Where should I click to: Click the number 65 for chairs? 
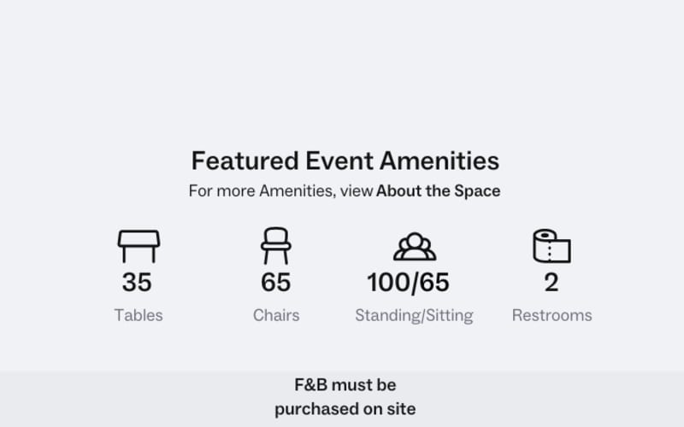pos(275,282)
